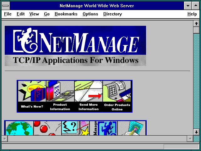Open the View menu
Image resolution: width=201 pixels, height=151 pixels.
coord(34,14)
